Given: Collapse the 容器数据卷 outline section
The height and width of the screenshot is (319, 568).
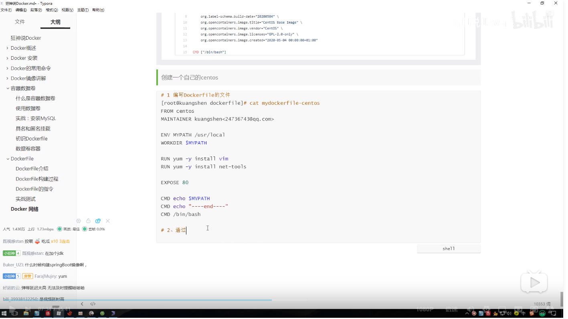Looking at the screenshot, I should click(x=8, y=88).
